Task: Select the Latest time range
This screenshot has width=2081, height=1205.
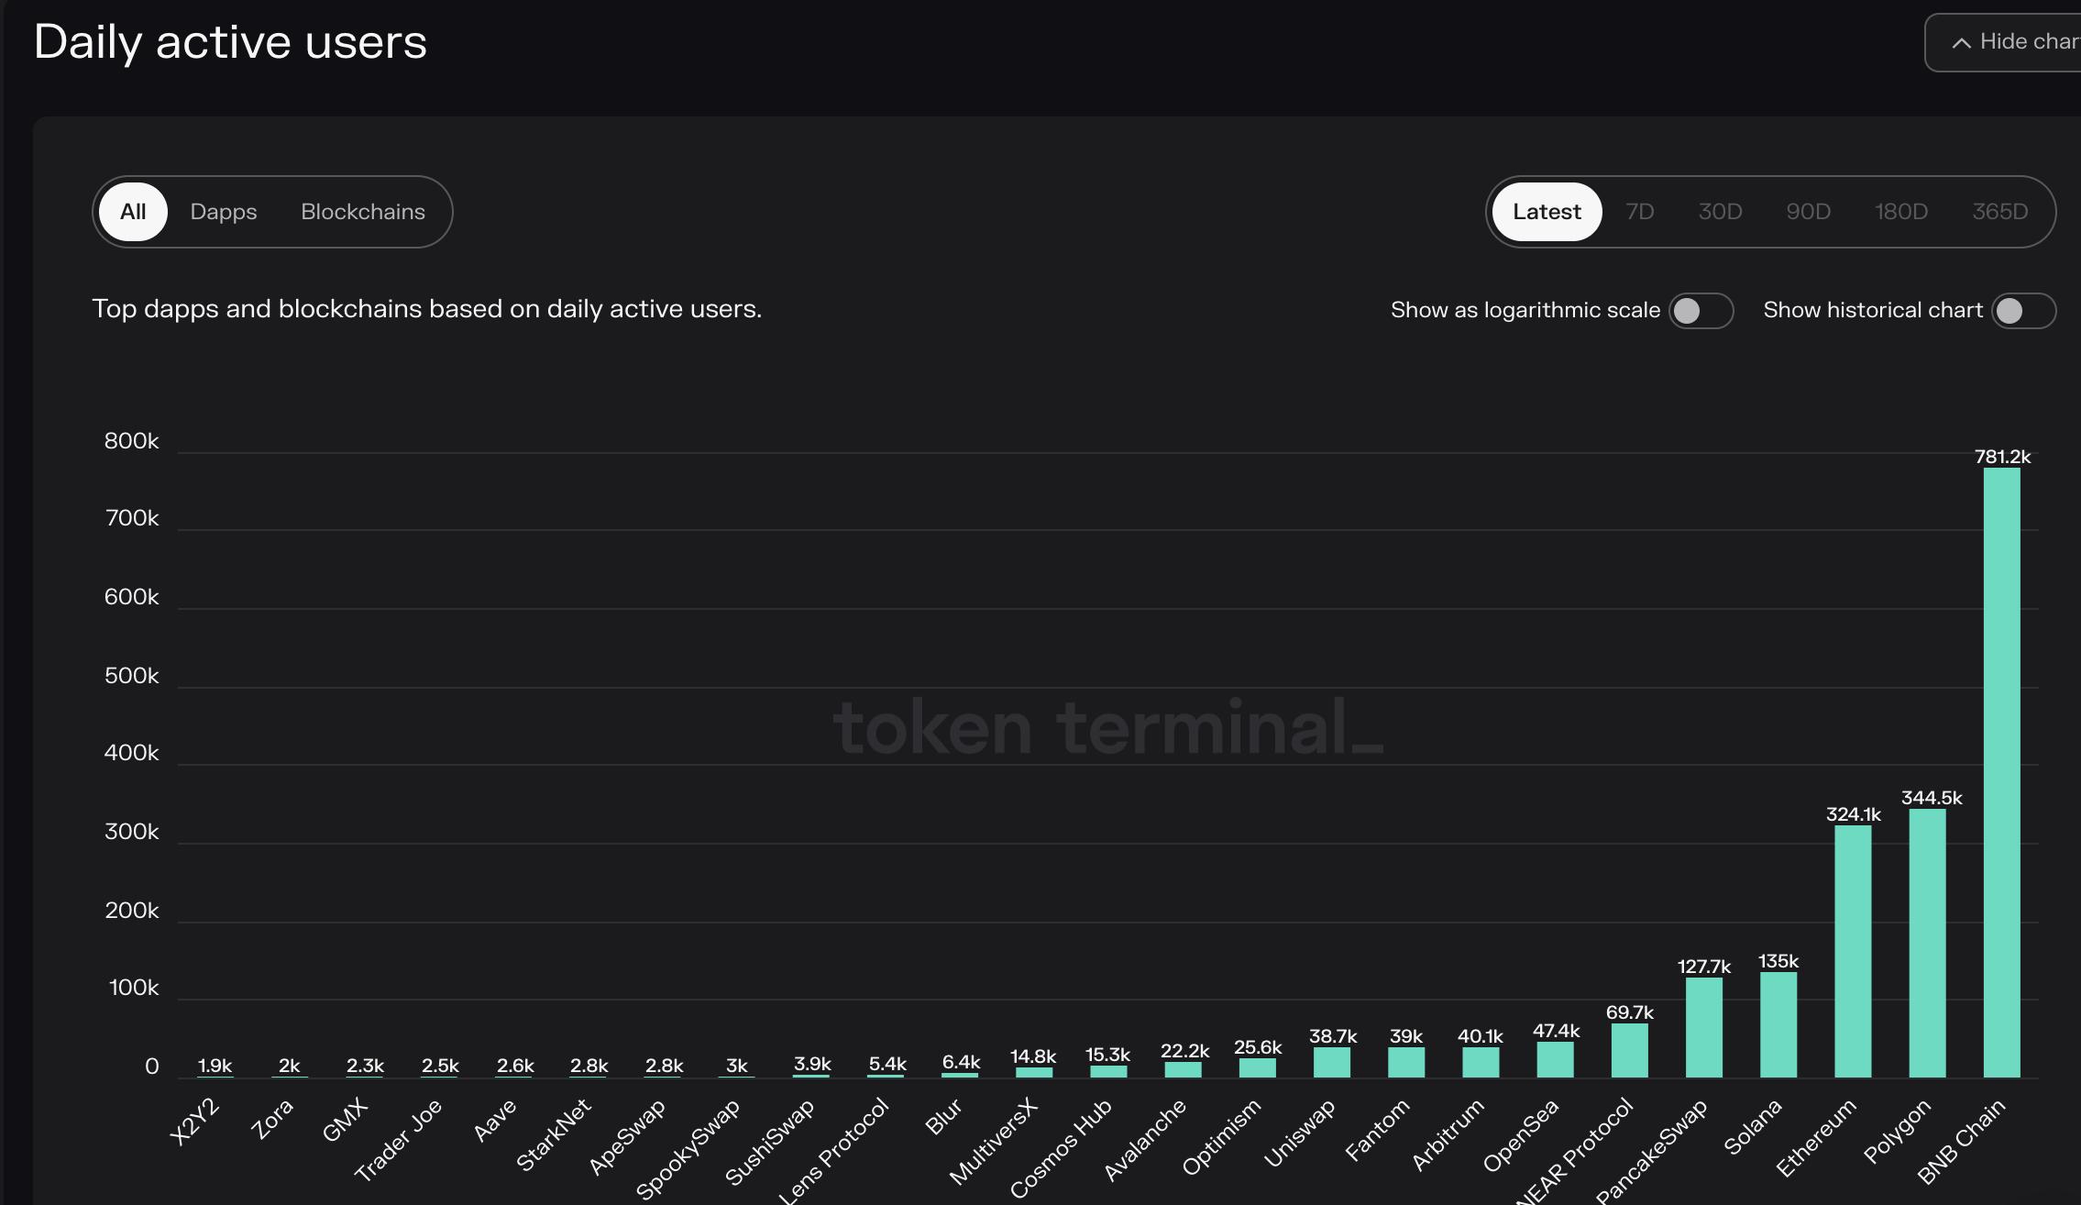Action: (x=1547, y=212)
